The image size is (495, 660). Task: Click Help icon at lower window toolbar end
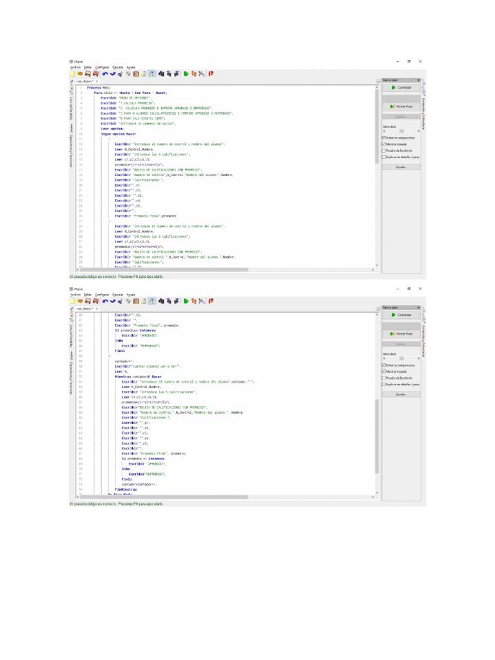(x=211, y=301)
